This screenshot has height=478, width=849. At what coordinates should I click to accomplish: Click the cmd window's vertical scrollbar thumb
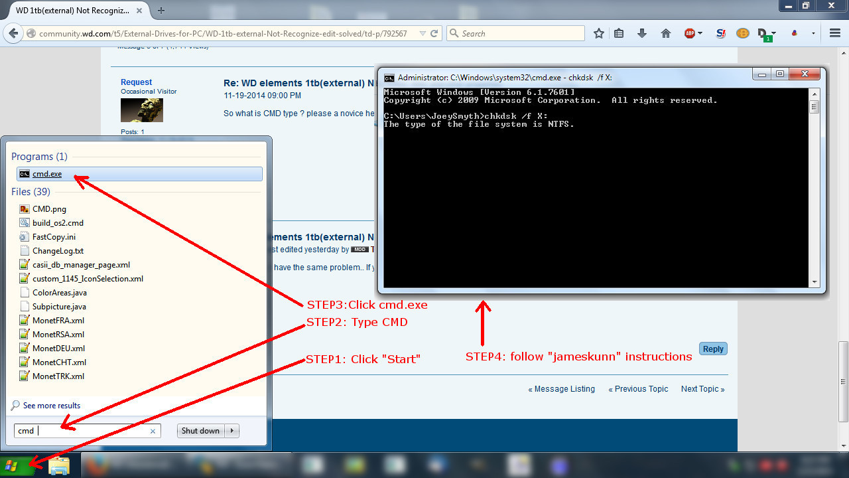pos(815,106)
